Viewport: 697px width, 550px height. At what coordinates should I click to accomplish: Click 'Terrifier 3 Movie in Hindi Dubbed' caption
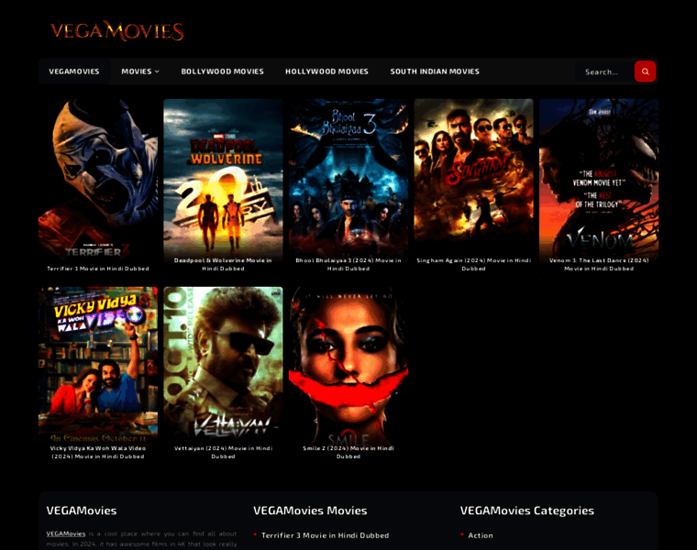tap(98, 269)
